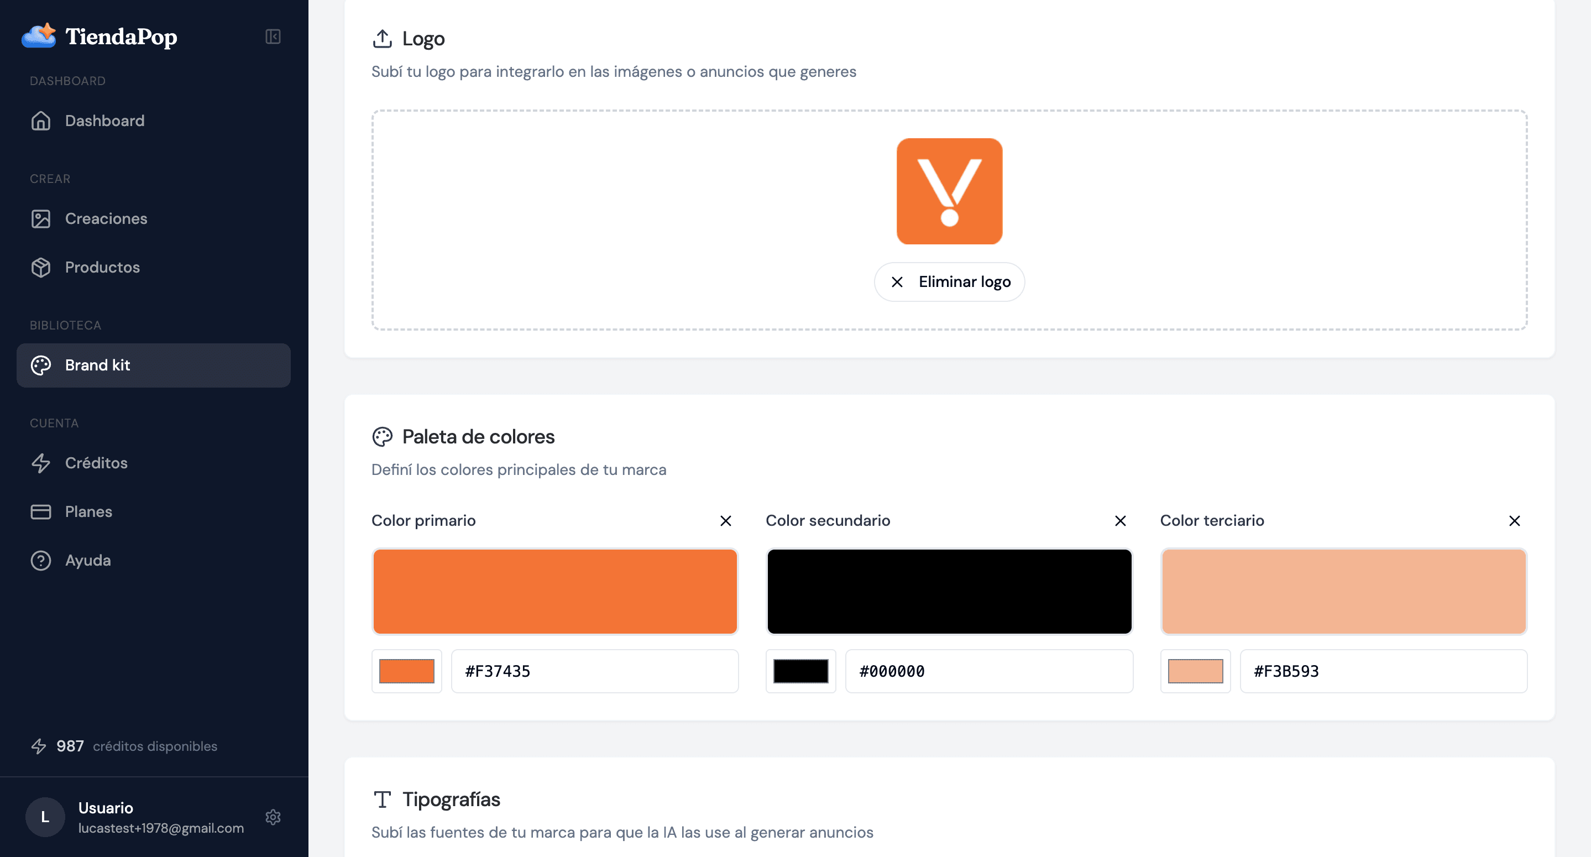
Task: Remove the tertiary color
Action: [1514, 521]
